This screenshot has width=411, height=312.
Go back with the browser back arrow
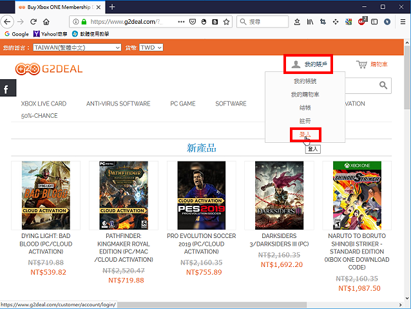coord(7,22)
